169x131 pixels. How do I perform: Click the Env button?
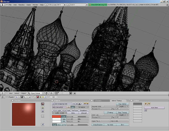[x=123, y=125]
